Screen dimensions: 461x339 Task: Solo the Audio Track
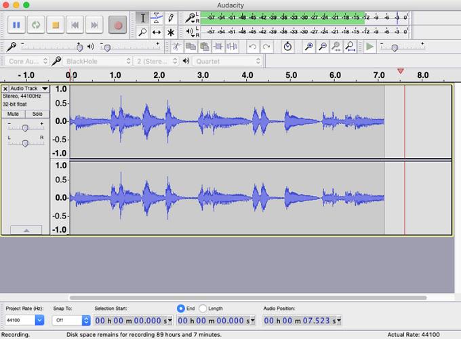point(37,114)
